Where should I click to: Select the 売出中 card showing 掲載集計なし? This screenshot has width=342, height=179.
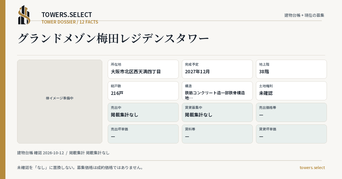point(143,112)
